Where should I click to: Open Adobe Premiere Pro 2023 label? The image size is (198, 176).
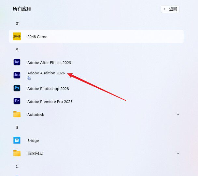click(x=50, y=102)
